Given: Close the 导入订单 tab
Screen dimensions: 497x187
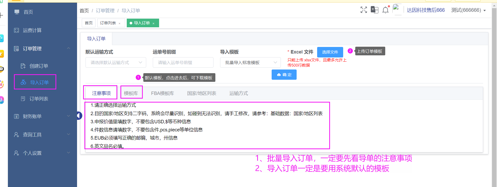Looking at the screenshot, I should (x=154, y=23).
